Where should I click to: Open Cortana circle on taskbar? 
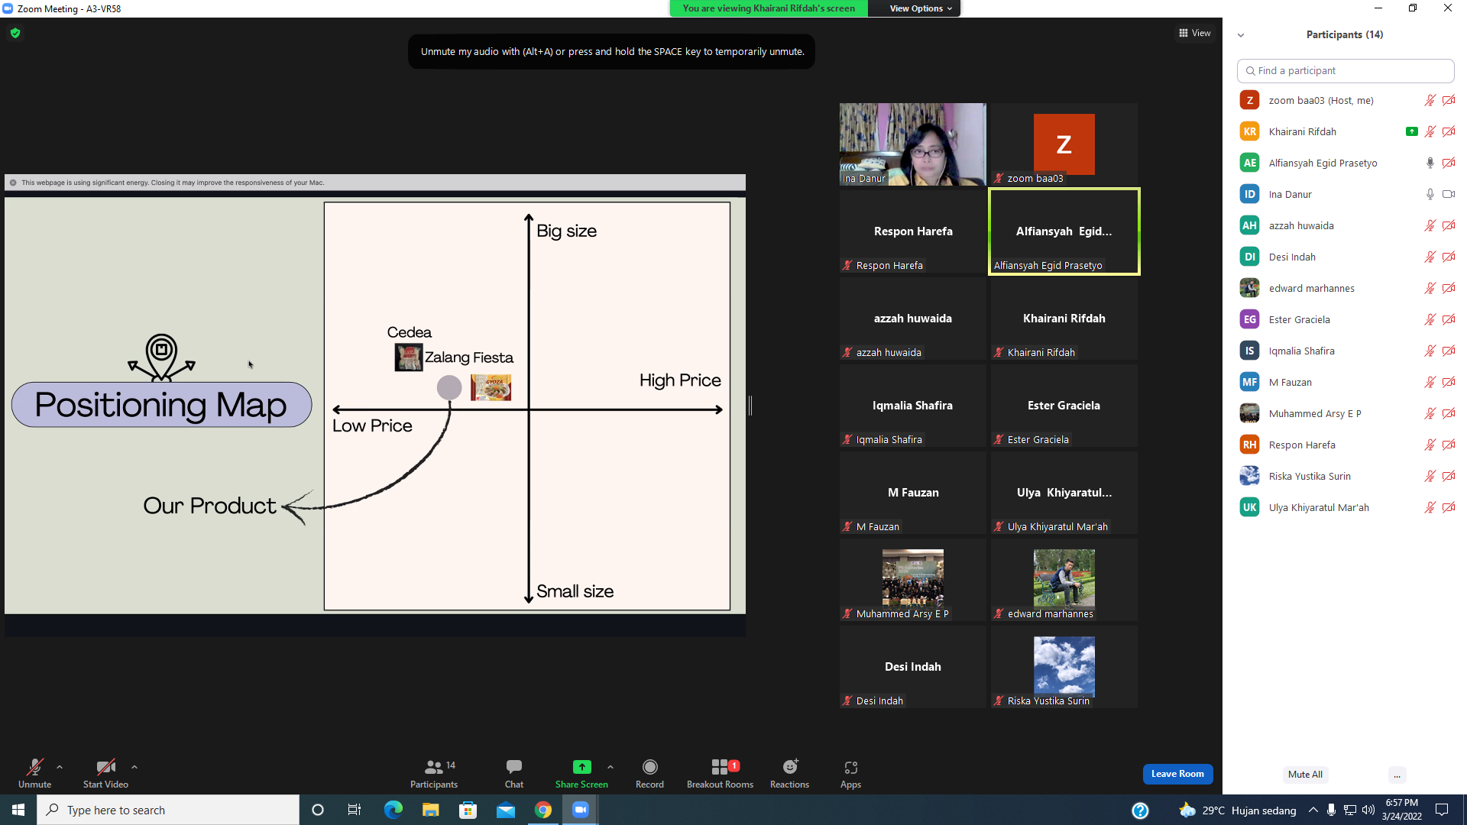(318, 810)
